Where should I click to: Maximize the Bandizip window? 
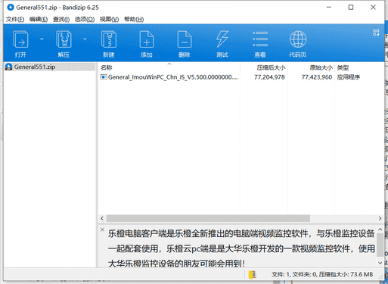(x=351, y=8)
